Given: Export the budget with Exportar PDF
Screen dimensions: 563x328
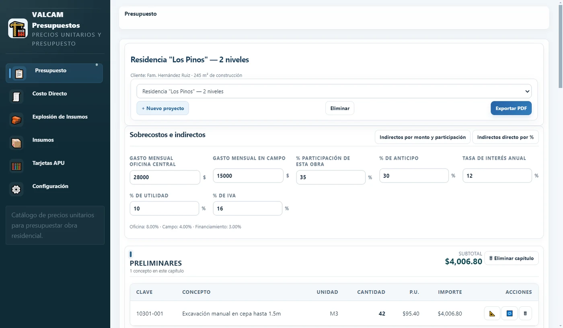Looking at the screenshot, I should (511, 108).
